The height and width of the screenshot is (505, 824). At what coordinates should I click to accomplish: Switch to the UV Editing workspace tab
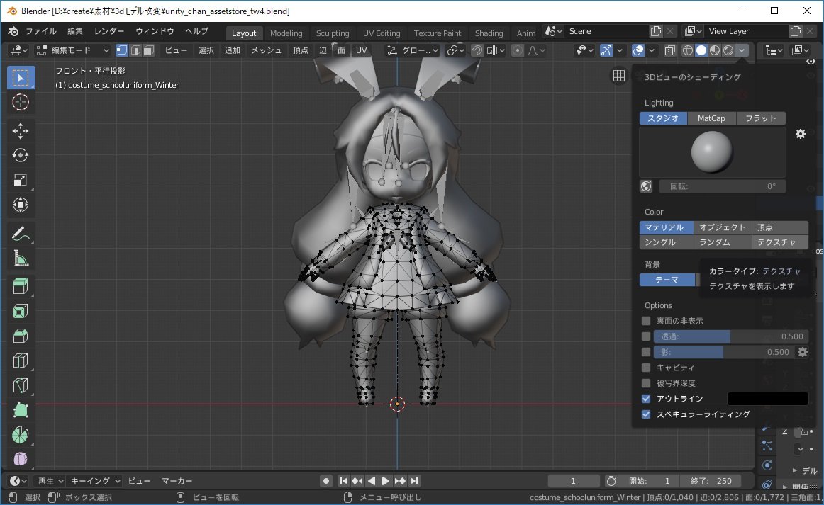click(382, 33)
